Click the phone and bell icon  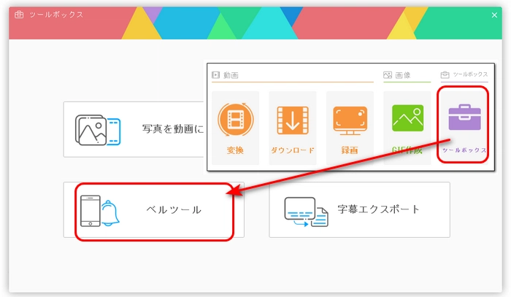coord(100,211)
